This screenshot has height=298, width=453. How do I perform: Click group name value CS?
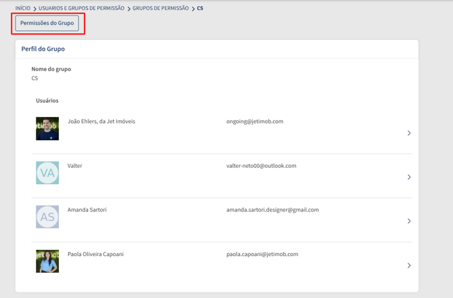34,78
